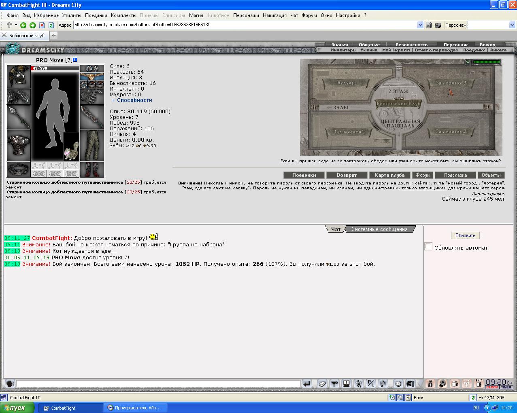The image size is (517, 413).
Task: Go to Будуар room on map
Action: (345, 83)
